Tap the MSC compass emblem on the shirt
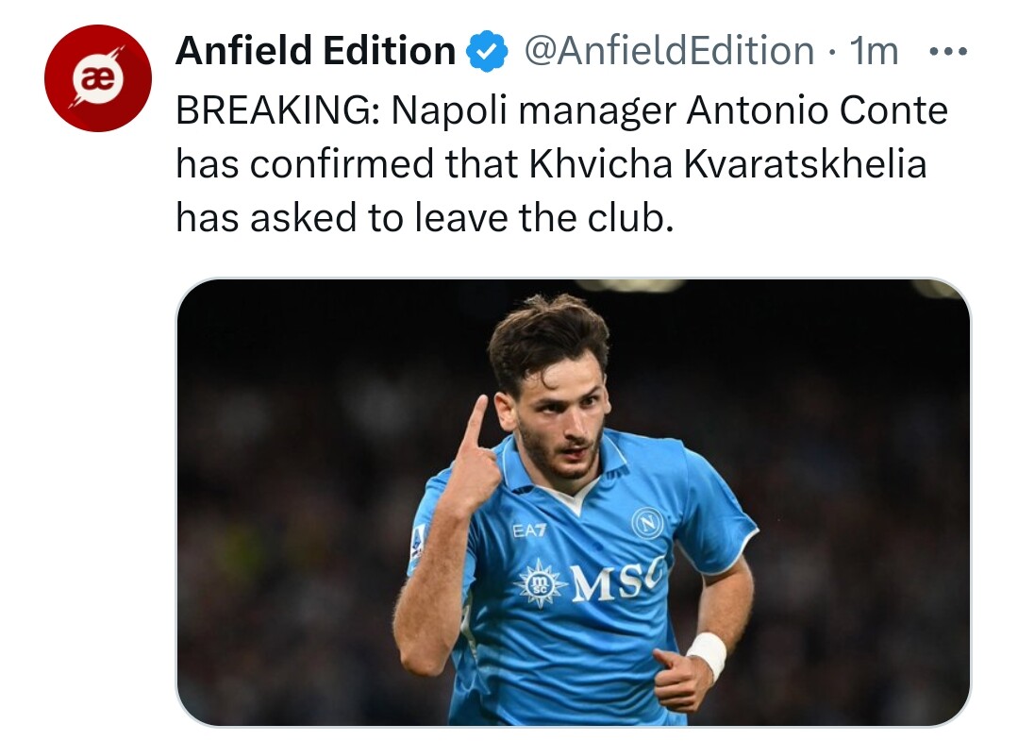The width and height of the screenshot is (1018, 741). coord(542,582)
